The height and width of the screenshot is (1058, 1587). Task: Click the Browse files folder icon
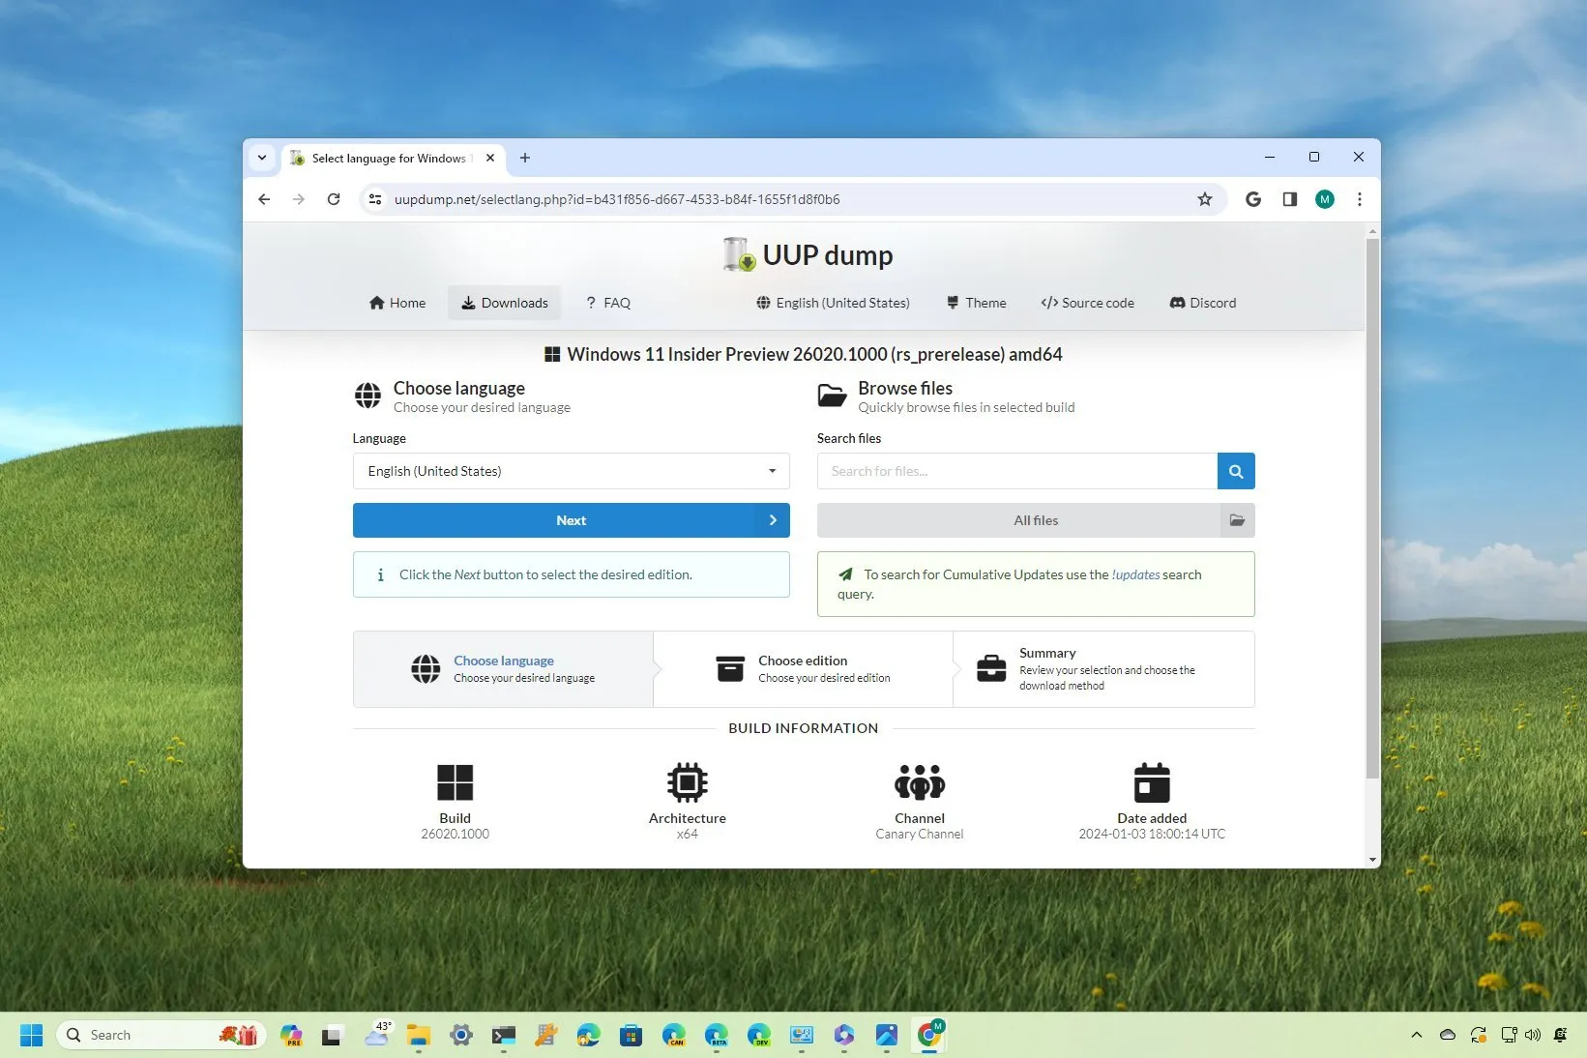coord(831,396)
